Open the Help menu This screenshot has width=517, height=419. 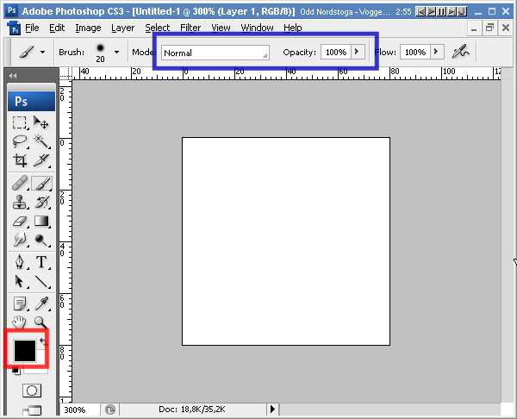tap(292, 28)
